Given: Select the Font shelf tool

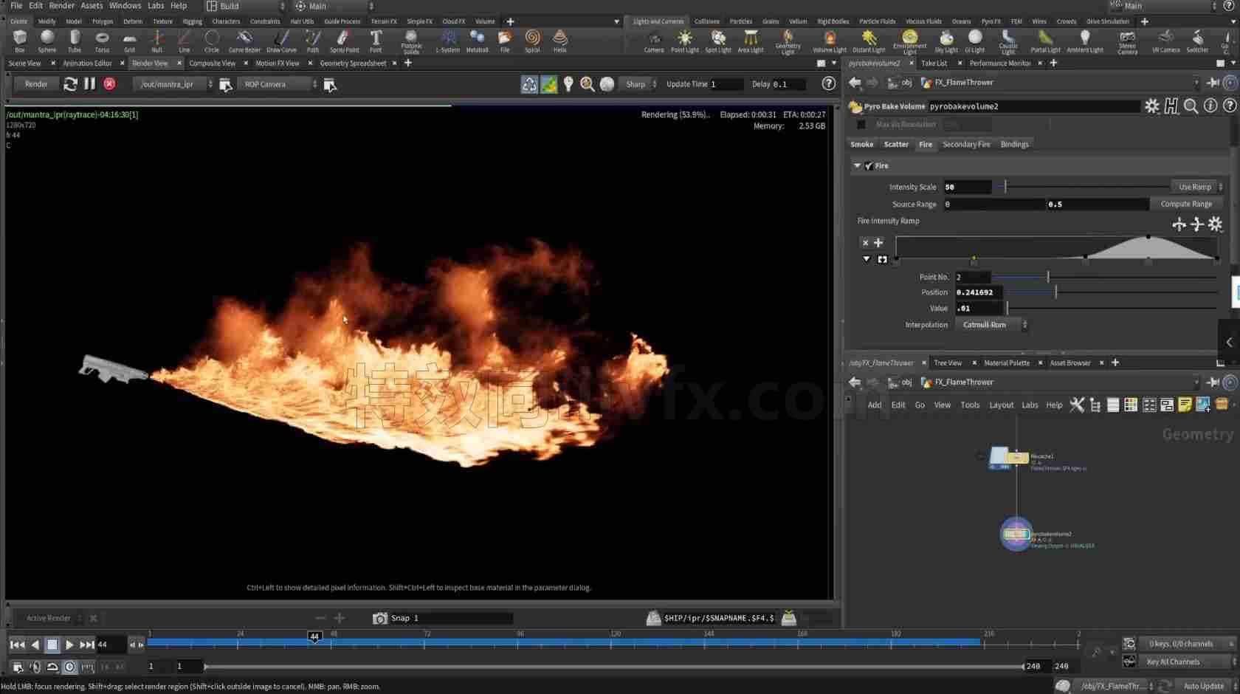Looking at the screenshot, I should pyautogui.click(x=376, y=41).
